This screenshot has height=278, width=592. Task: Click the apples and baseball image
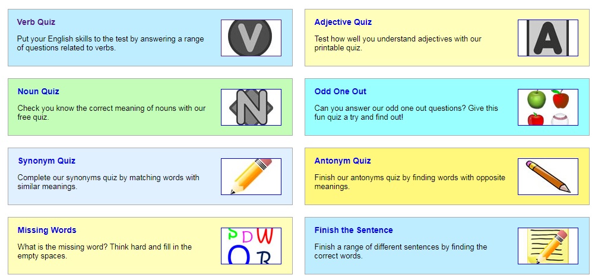pos(548,107)
